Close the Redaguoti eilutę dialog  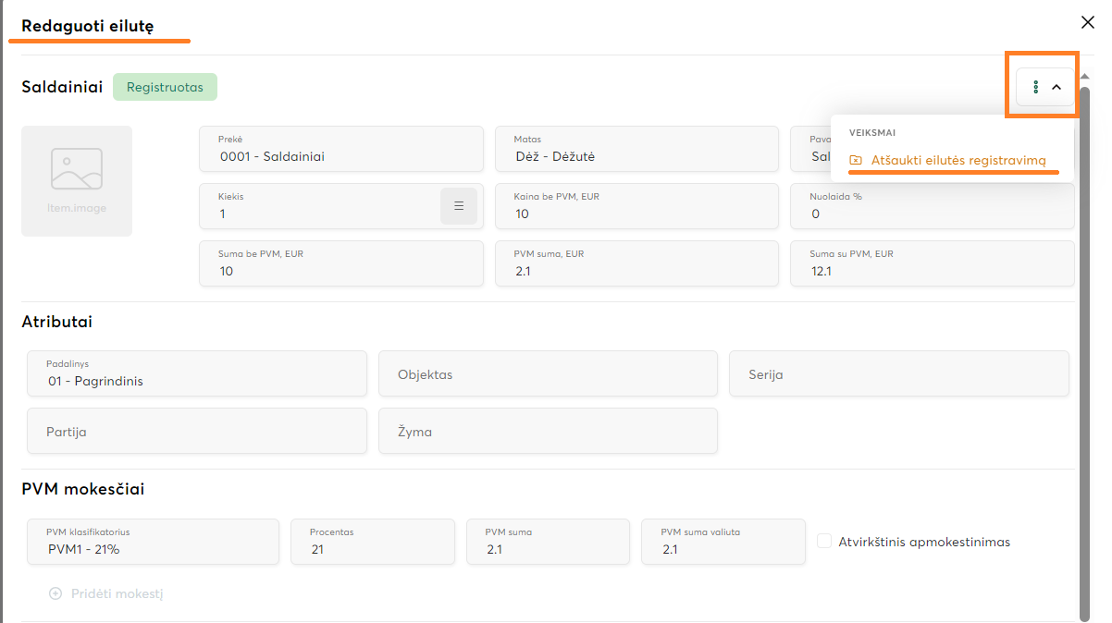1088,25
